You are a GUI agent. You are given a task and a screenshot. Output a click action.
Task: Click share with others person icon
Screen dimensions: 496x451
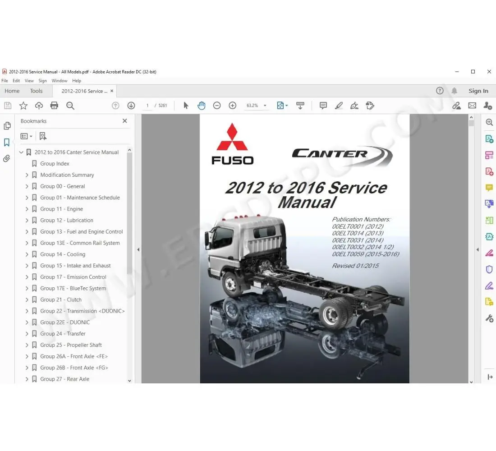487,106
